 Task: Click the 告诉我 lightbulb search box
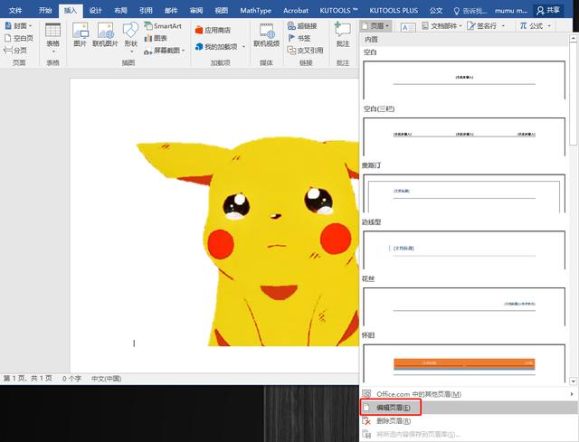(470, 11)
